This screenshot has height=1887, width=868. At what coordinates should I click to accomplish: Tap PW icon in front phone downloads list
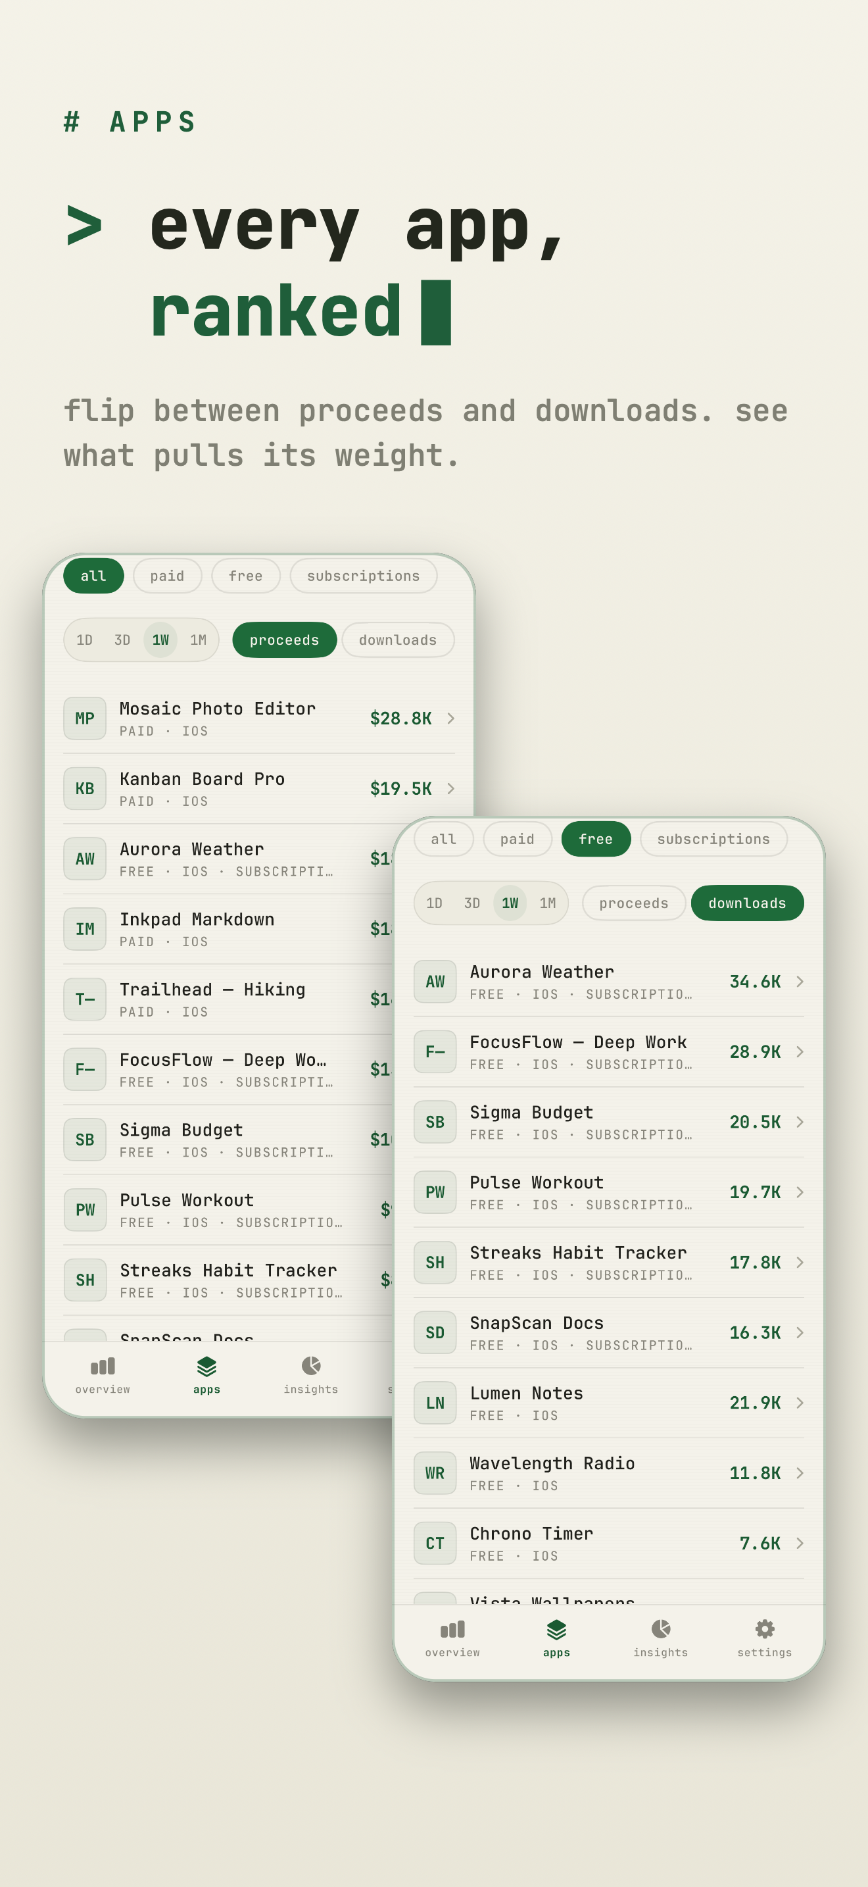coord(435,1193)
